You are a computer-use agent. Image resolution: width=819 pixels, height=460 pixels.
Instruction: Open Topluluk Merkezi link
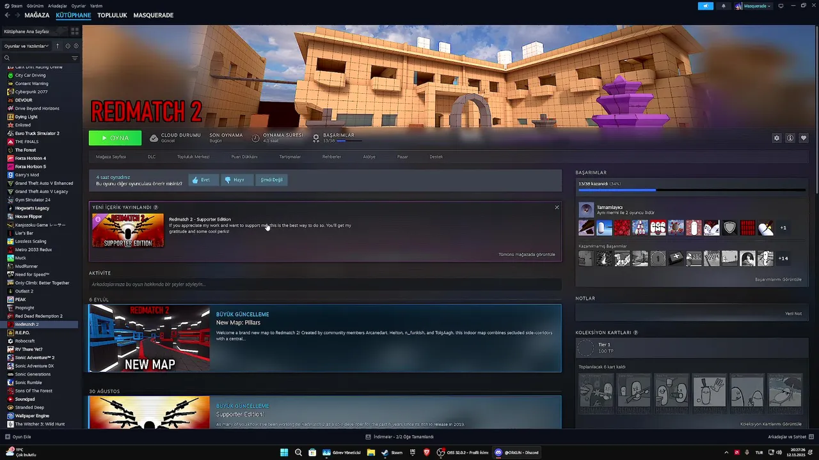(193, 157)
